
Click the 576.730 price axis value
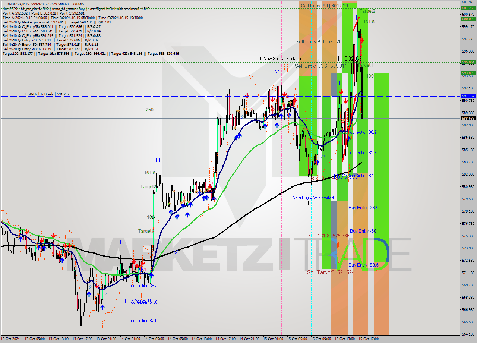pyautogui.click(x=468, y=223)
